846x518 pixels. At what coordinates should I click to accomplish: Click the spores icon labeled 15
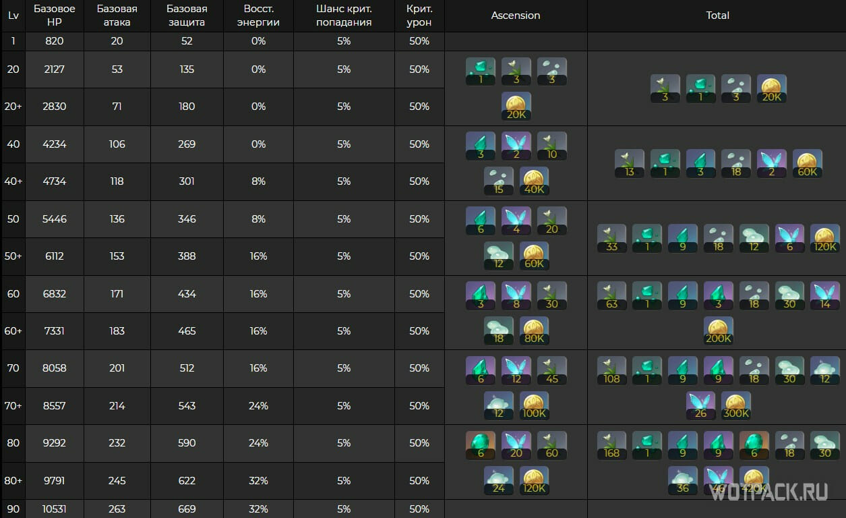click(499, 181)
